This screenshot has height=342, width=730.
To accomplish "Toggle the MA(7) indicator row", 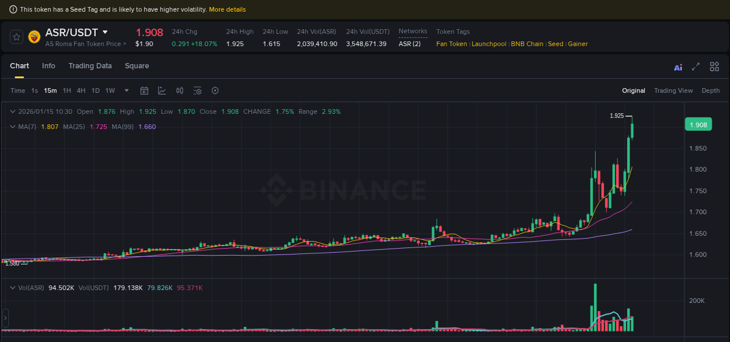I will [13, 127].
